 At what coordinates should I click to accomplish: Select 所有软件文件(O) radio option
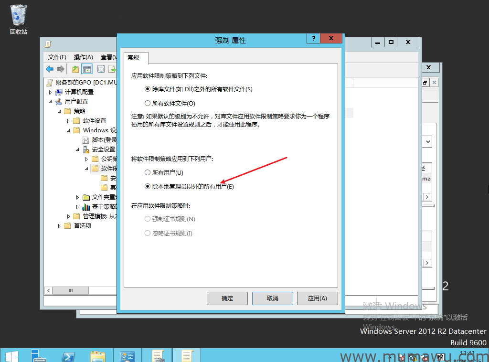(148, 103)
